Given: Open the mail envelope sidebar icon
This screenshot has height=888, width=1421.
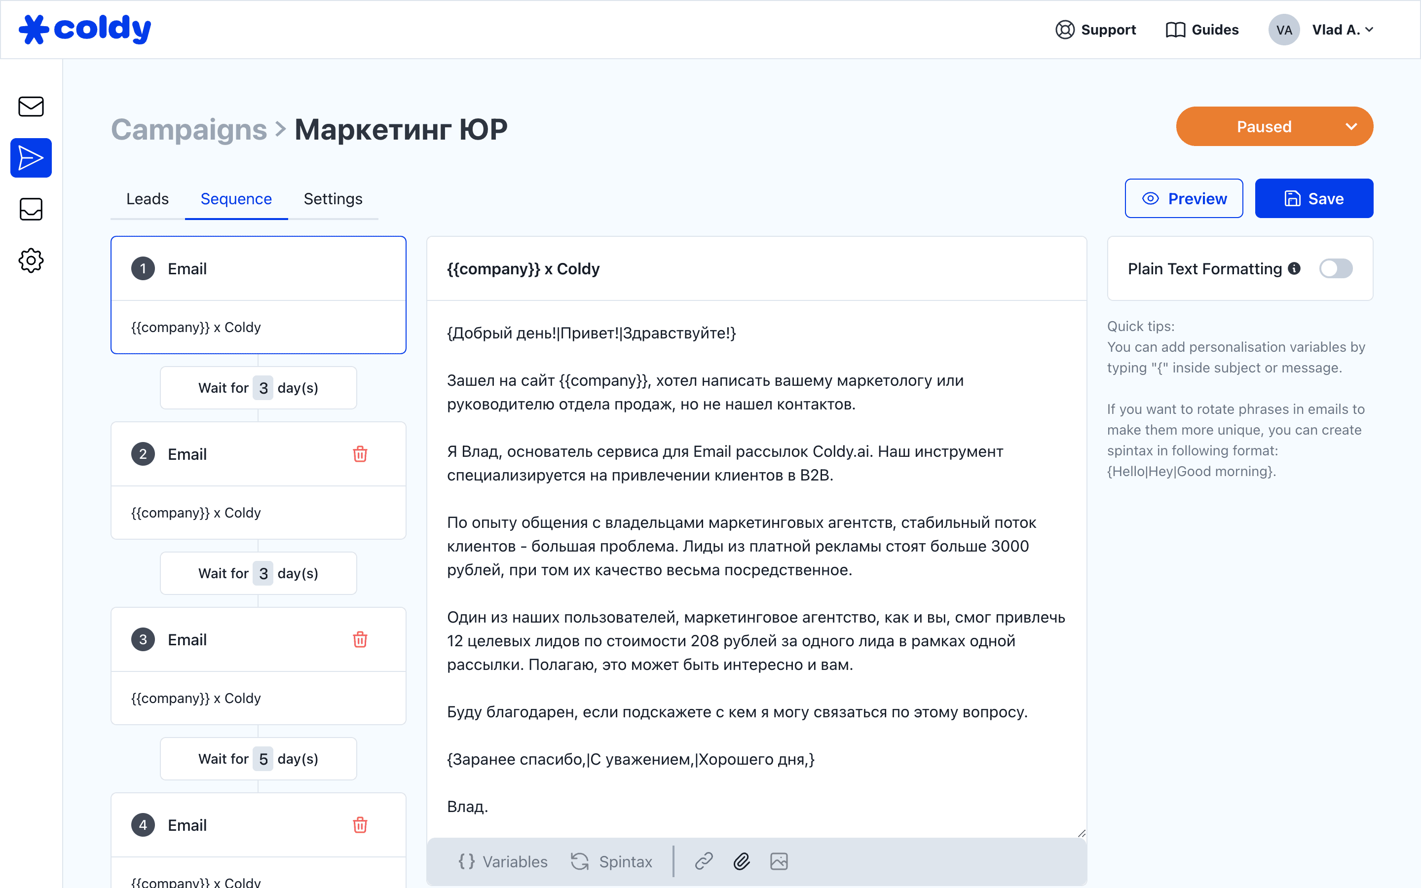Looking at the screenshot, I should 31,107.
